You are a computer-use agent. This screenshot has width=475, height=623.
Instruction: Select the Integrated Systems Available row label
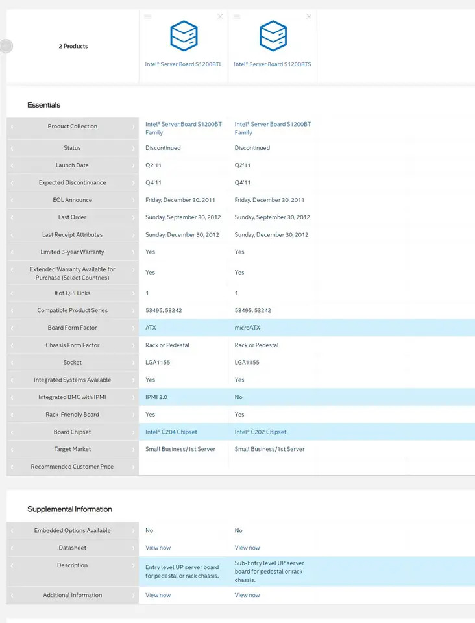pos(72,380)
